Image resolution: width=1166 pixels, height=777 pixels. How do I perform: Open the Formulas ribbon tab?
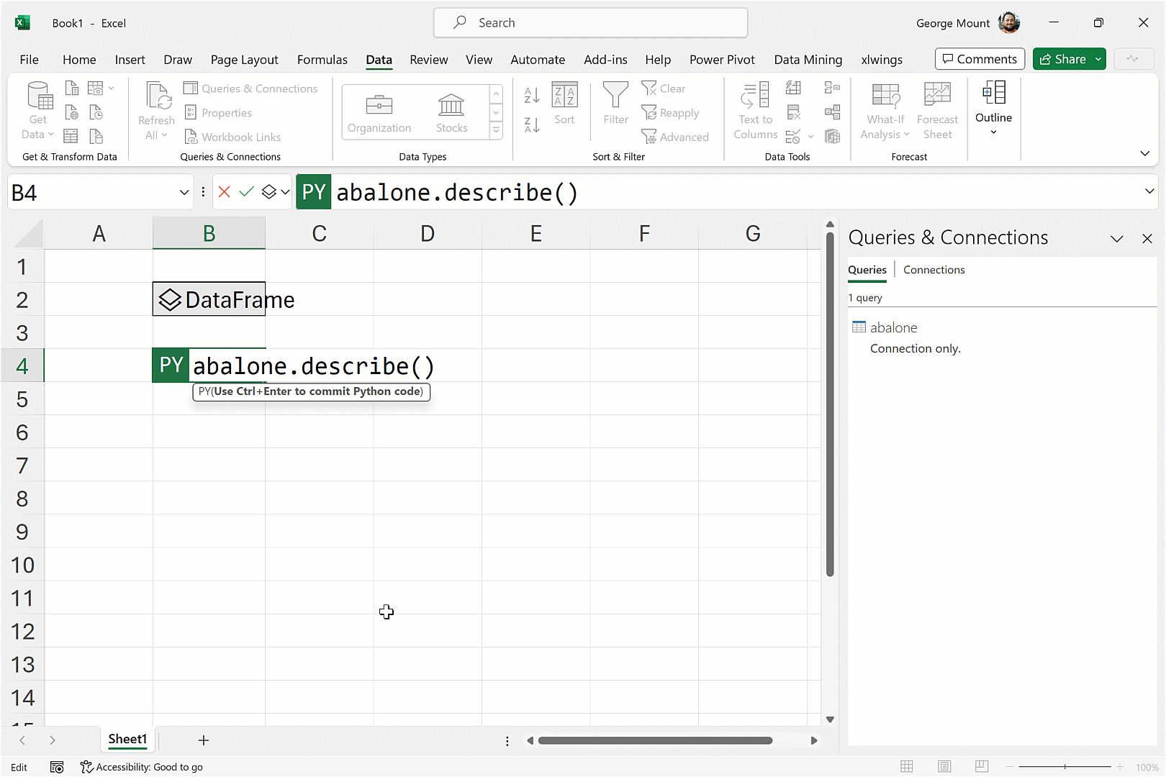322,60
